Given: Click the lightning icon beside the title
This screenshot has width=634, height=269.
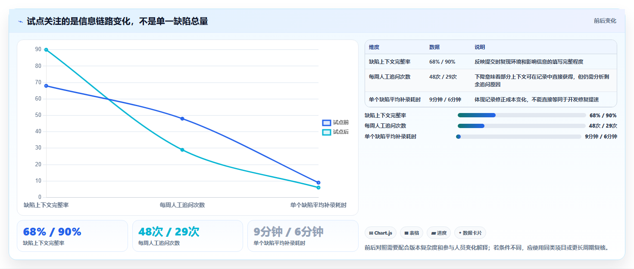Looking at the screenshot, I should (21, 21).
